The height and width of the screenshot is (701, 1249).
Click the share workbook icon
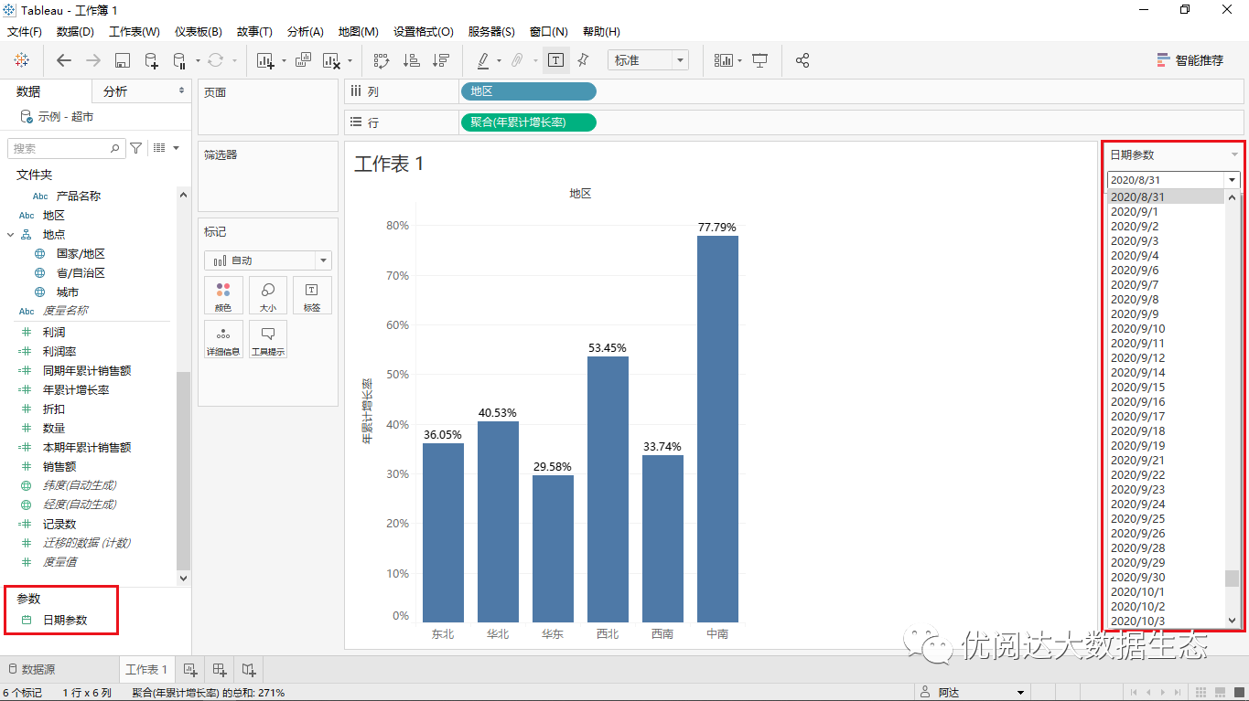(x=802, y=60)
